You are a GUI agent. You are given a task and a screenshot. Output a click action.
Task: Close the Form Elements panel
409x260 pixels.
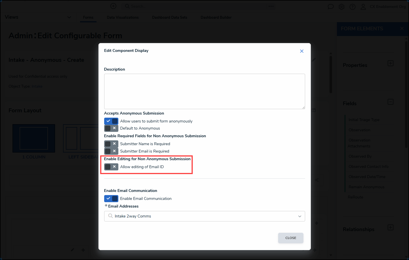pos(402,28)
